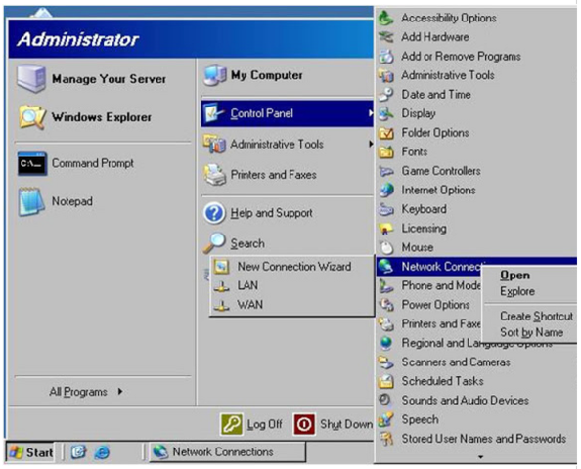
Task: Select Sort by Name from context menu
Action: (531, 332)
